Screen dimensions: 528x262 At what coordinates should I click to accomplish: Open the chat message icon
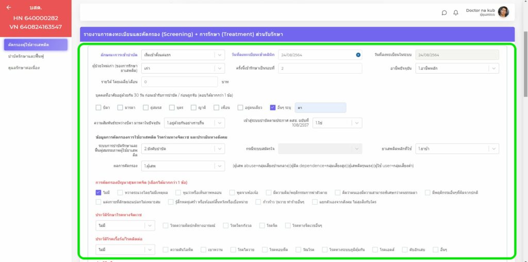pyautogui.click(x=444, y=13)
